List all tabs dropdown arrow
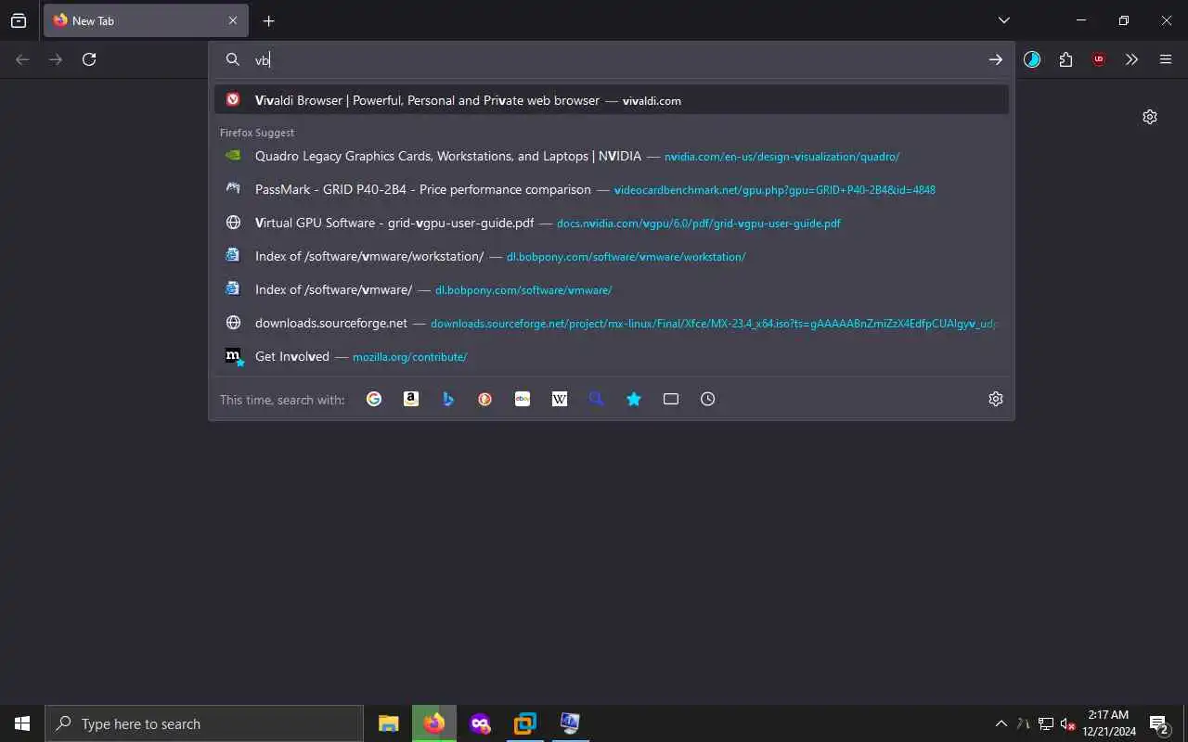Screen dimensions: 1188x742 click(x=1004, y=20)
